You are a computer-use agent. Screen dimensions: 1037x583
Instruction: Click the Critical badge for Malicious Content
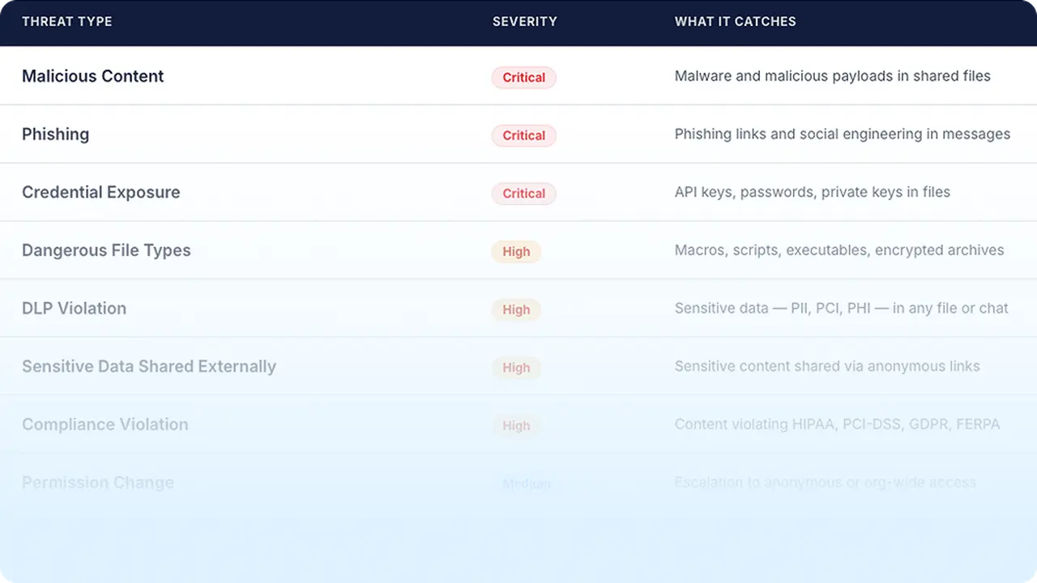523,78
